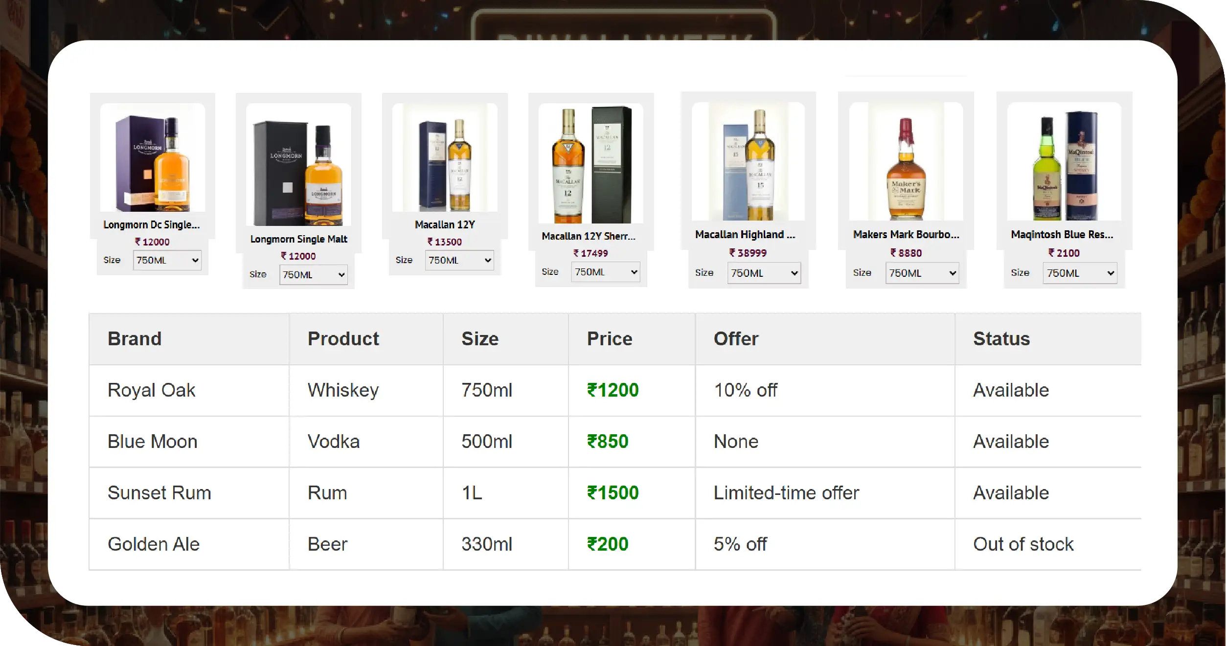Click the Maqintosh Blue Reserve bottle image
Screen dimensions: 1226x646
click(x=1064, y=161)
